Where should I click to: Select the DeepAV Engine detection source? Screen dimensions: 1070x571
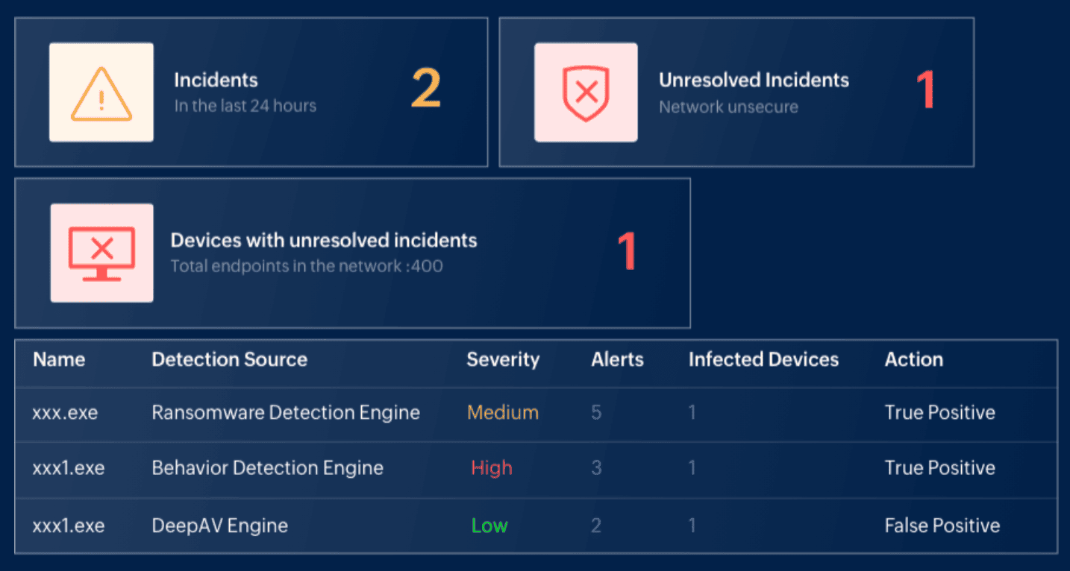point(219,526)
